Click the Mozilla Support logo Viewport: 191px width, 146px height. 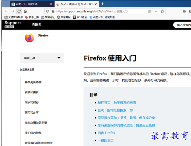click(13, 24)
